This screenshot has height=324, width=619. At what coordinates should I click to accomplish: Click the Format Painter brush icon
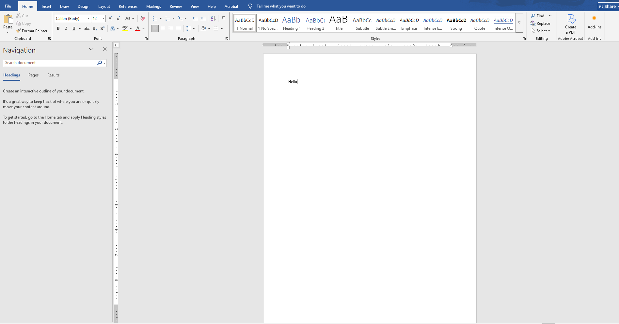click(19, 31)
